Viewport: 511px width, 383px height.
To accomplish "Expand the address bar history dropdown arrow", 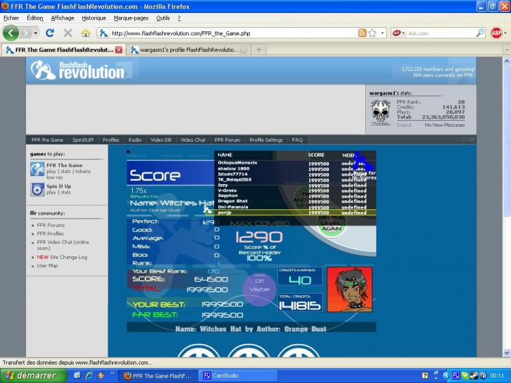I will click(383, 33).
